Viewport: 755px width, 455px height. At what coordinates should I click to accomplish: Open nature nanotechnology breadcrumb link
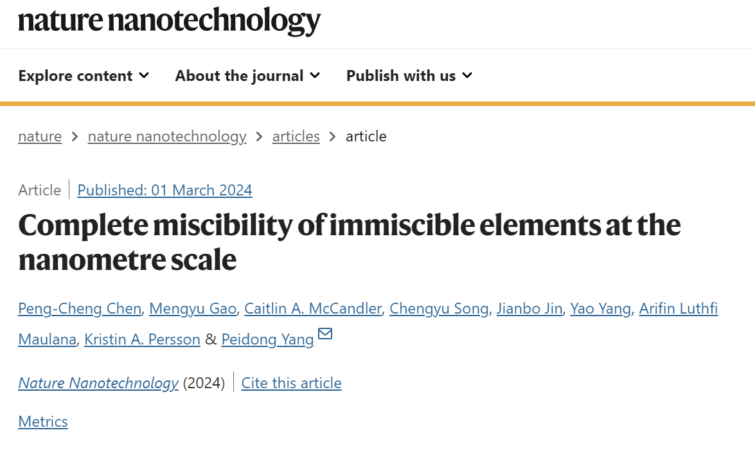(x=167, y=136)
